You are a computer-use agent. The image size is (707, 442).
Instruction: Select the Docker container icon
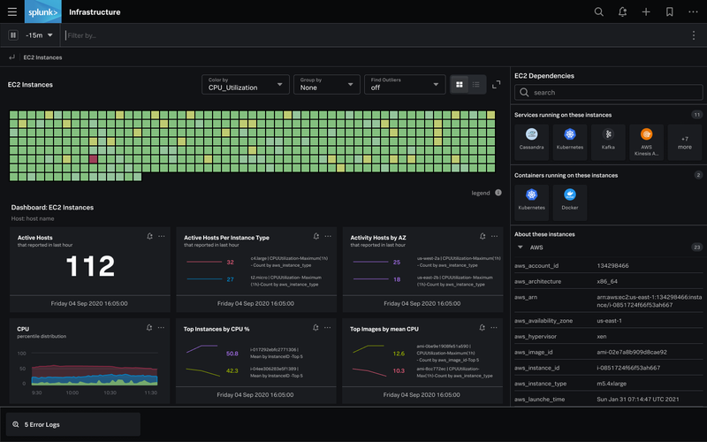(570, 202)
